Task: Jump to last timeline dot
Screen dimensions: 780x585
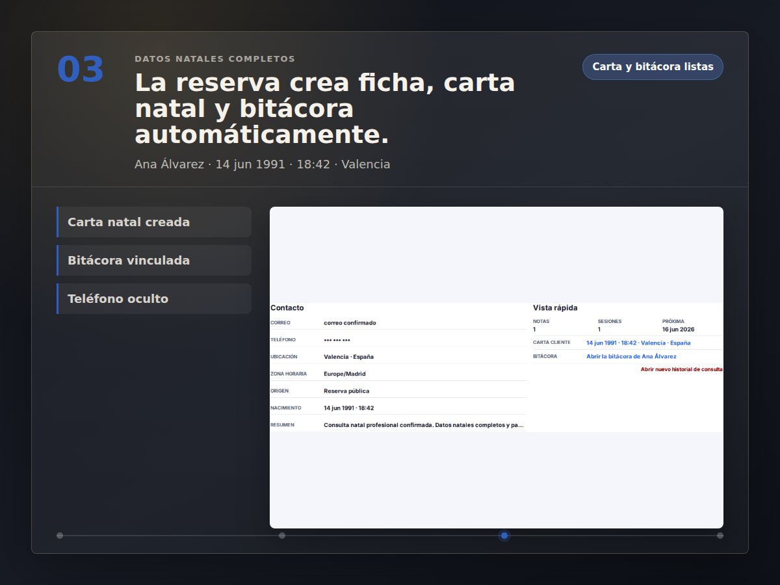Action: click(720, 536)
